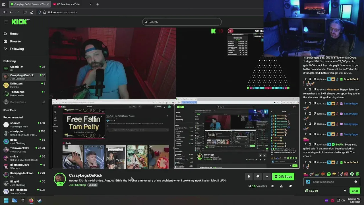Viewport: 364px width, 205px height.
Task: Open Firefox from the taskbar
Action: click(31, 200)
